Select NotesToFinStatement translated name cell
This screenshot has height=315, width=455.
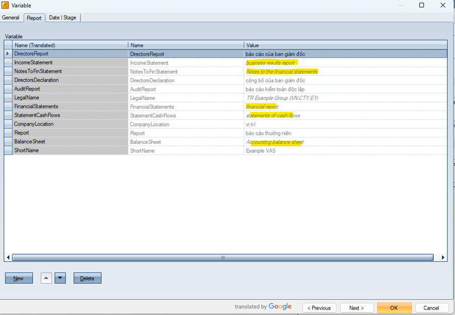coord(70,71)
